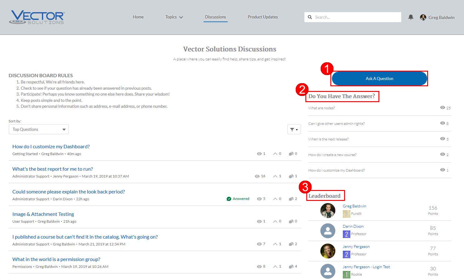Click into the Search input field
Screen dimensions: 464x280
pos(356,17)
